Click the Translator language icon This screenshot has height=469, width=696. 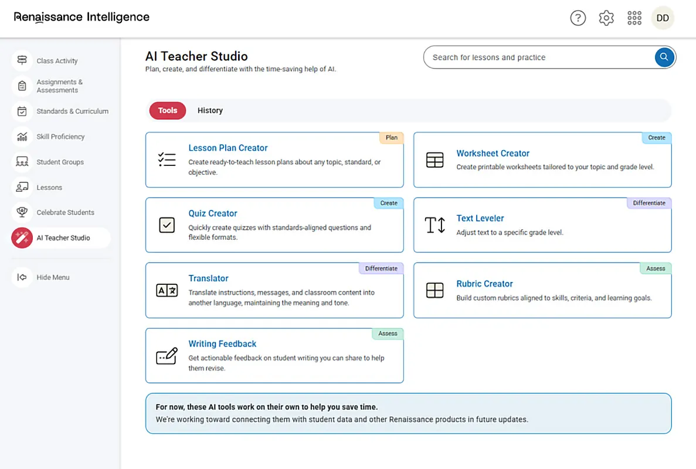pos(167,290)
